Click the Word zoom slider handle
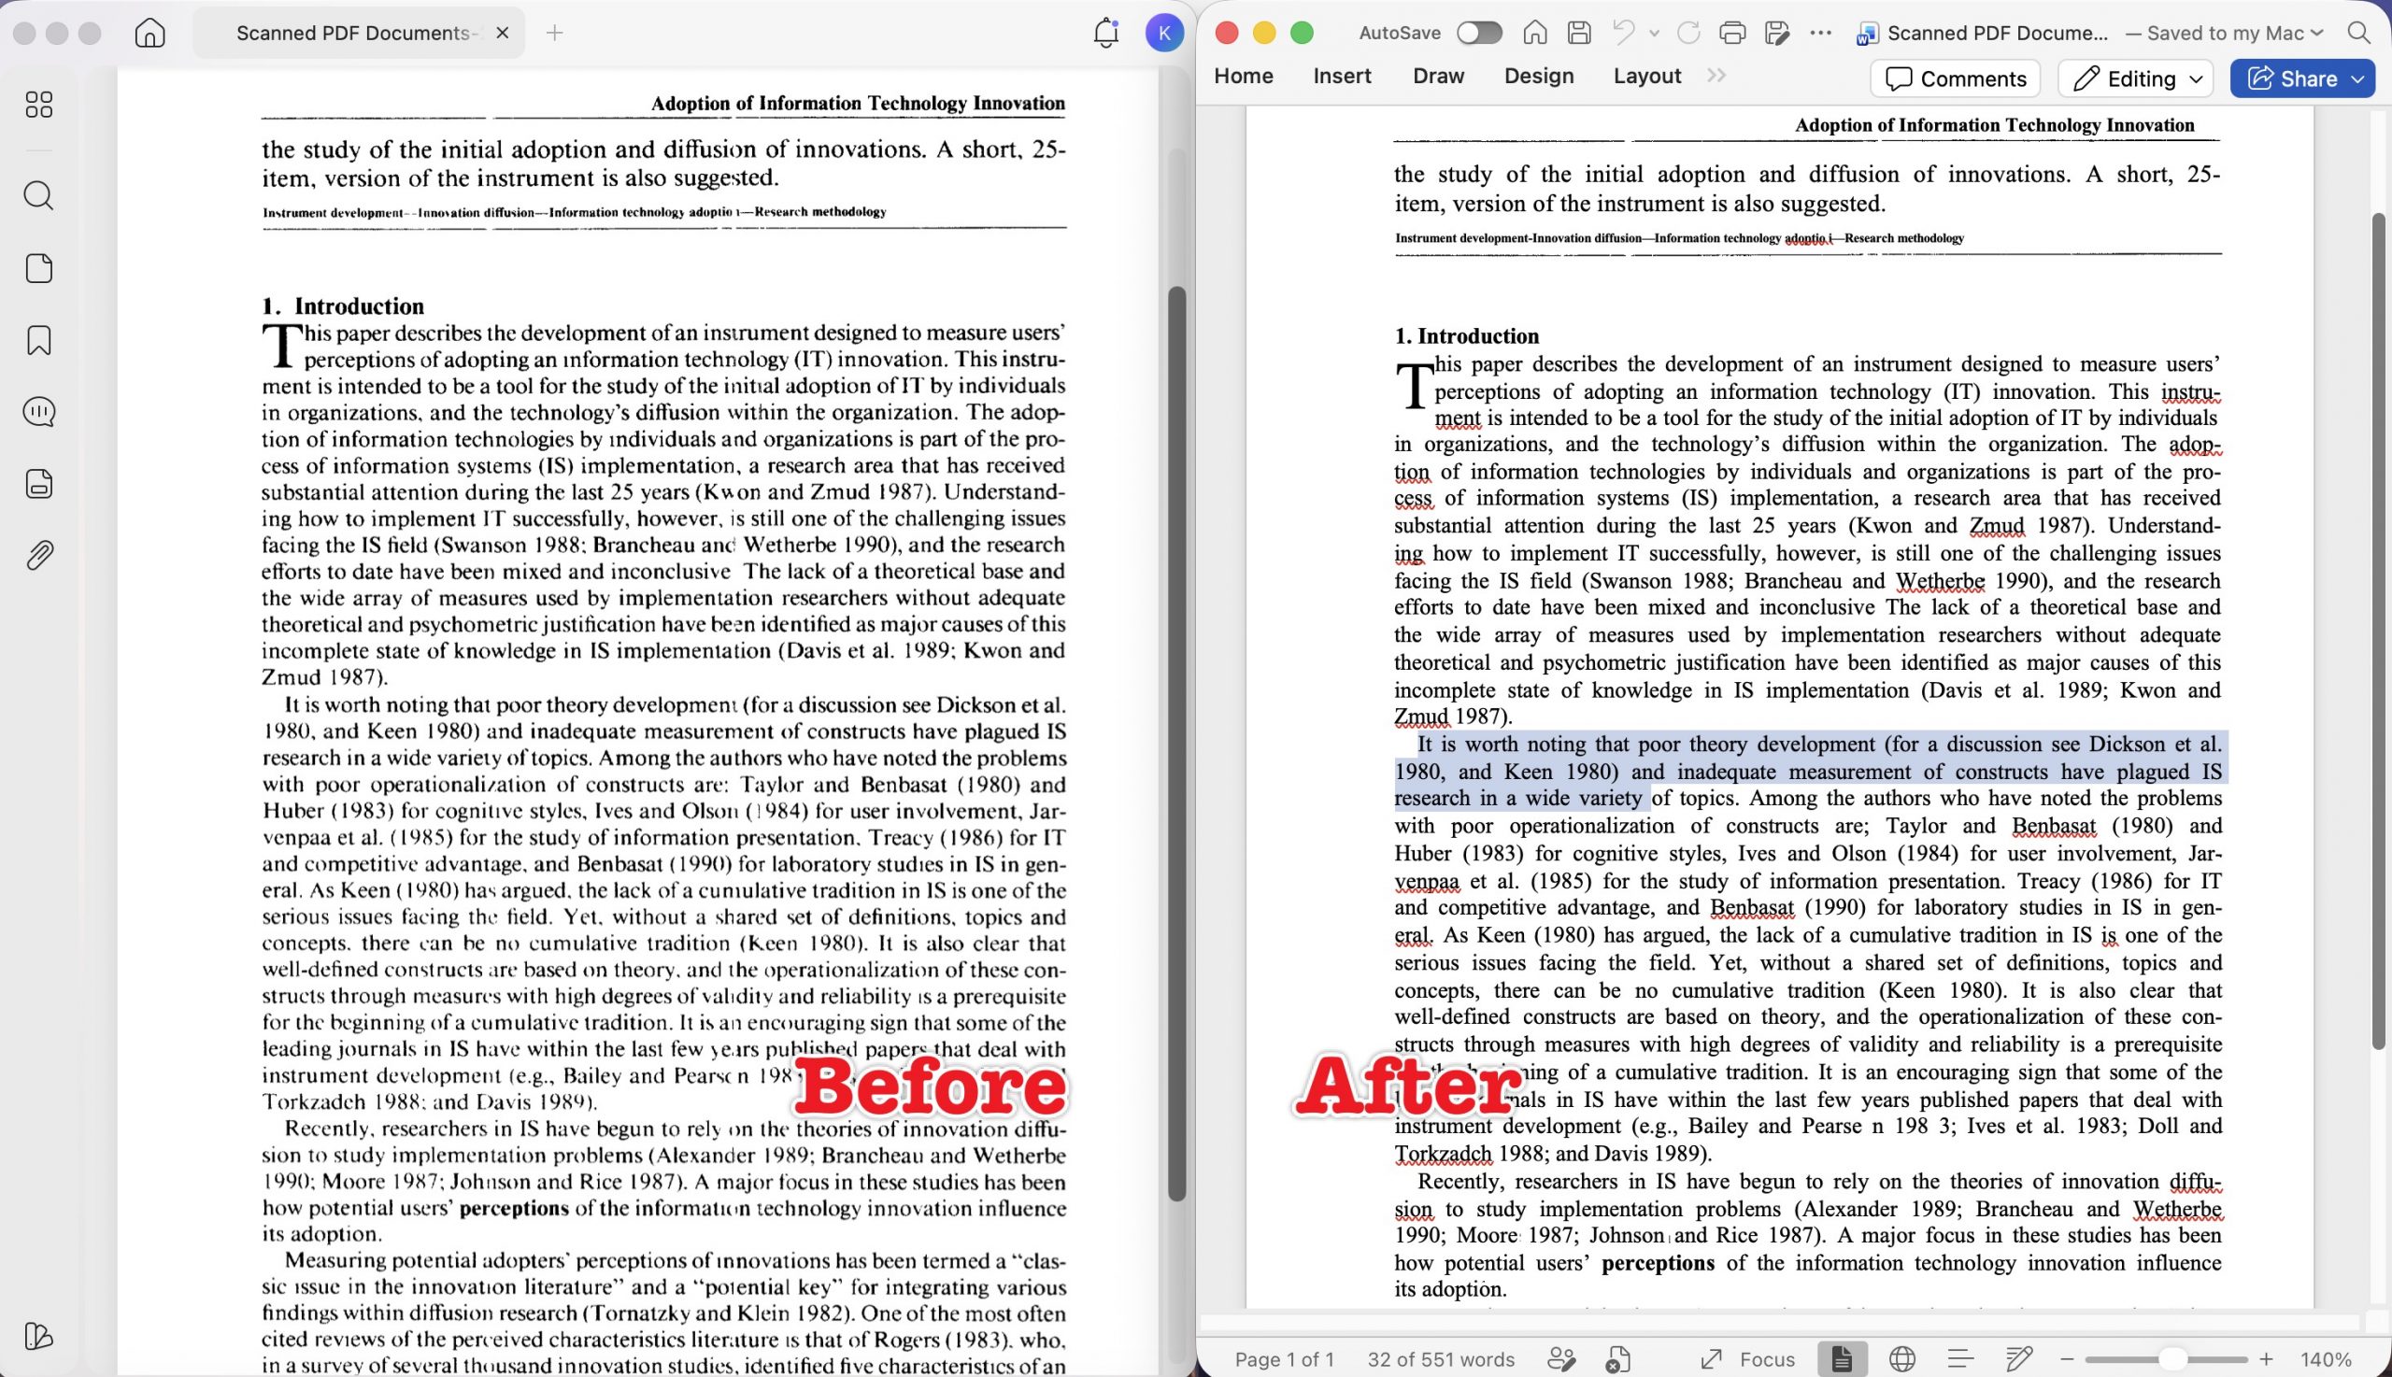This screenshot has height=1377, width=2392. [x=2173, y=1359]
